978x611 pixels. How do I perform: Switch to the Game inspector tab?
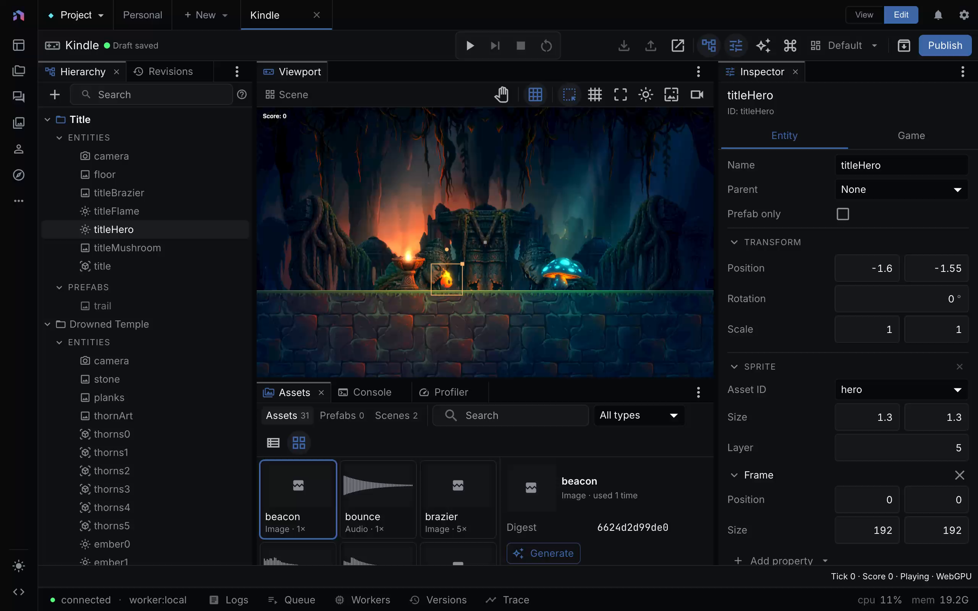click(x=911, y=136)
